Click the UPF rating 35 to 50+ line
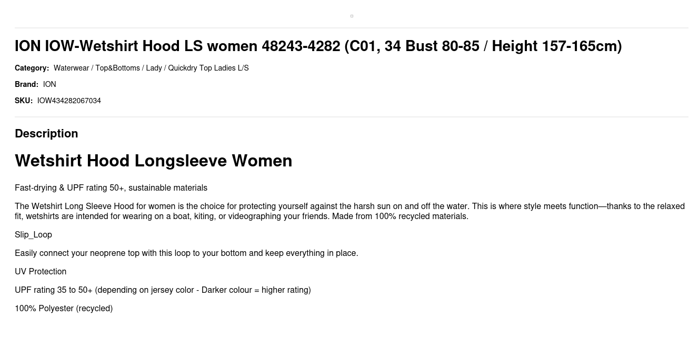This screenshot has width=699, height=356. coord(163,290)
